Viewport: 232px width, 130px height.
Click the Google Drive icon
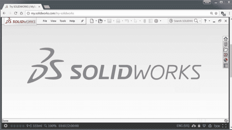tap(210, 126)
